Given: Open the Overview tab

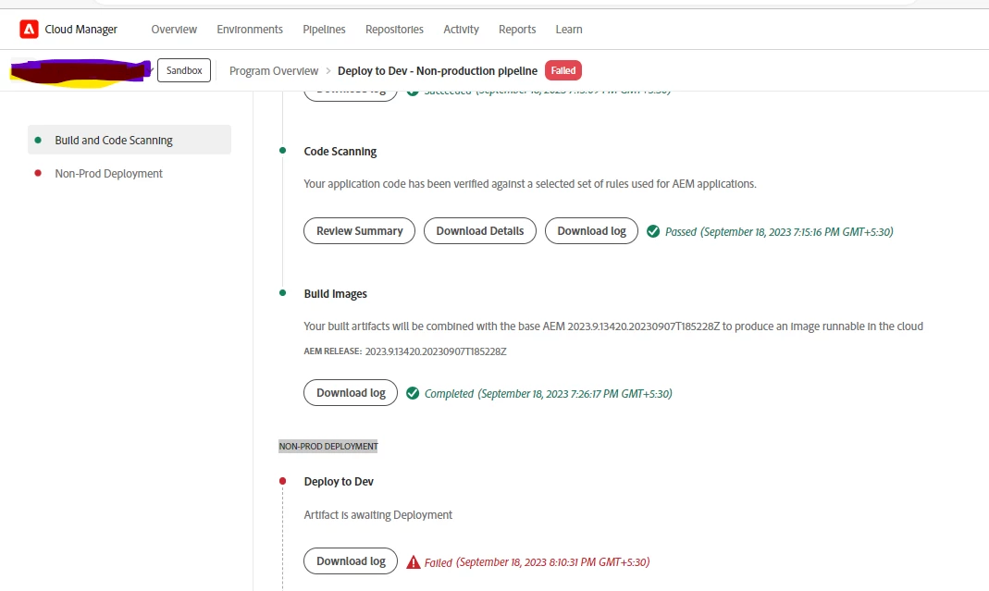Looking at the screenshot, I should [x=174, y=29].
